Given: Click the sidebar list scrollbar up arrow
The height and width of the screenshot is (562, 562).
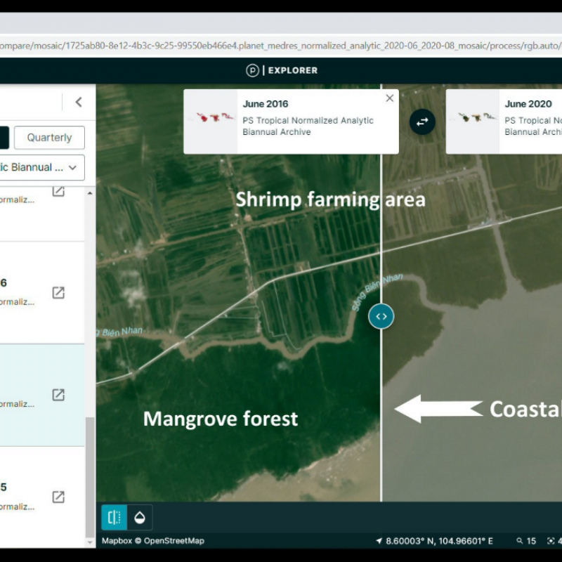Looking at the screenshot, I should [x=90, y=193].
